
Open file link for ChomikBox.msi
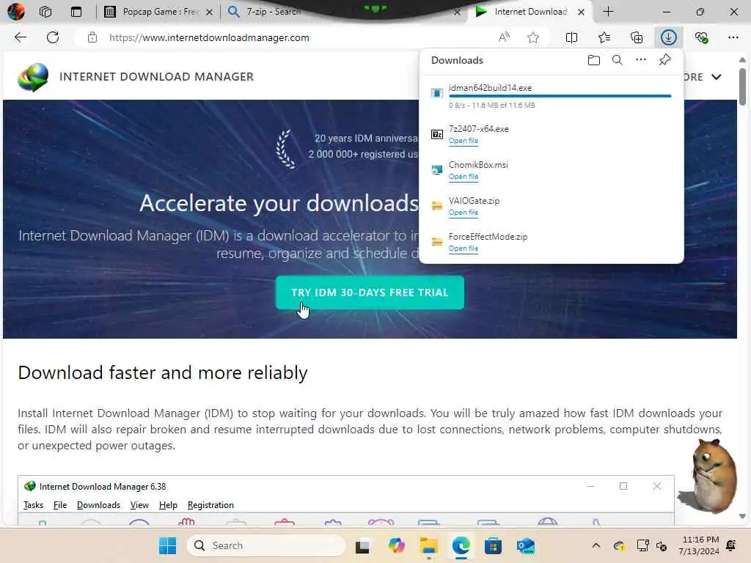point(464,177)
